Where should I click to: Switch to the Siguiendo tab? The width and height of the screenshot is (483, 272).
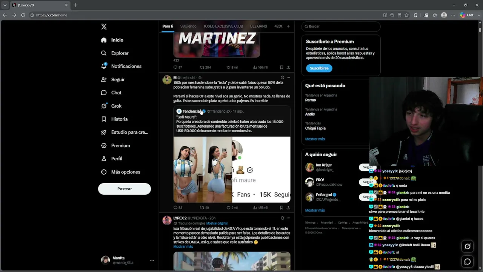pyautogui.click(x=188, y=26)
